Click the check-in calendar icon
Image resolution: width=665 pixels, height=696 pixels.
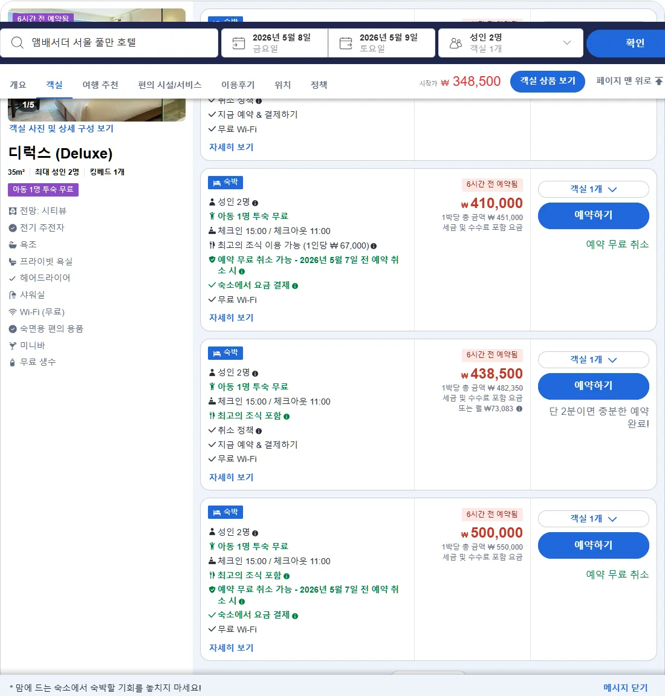(x=239, y=43)
